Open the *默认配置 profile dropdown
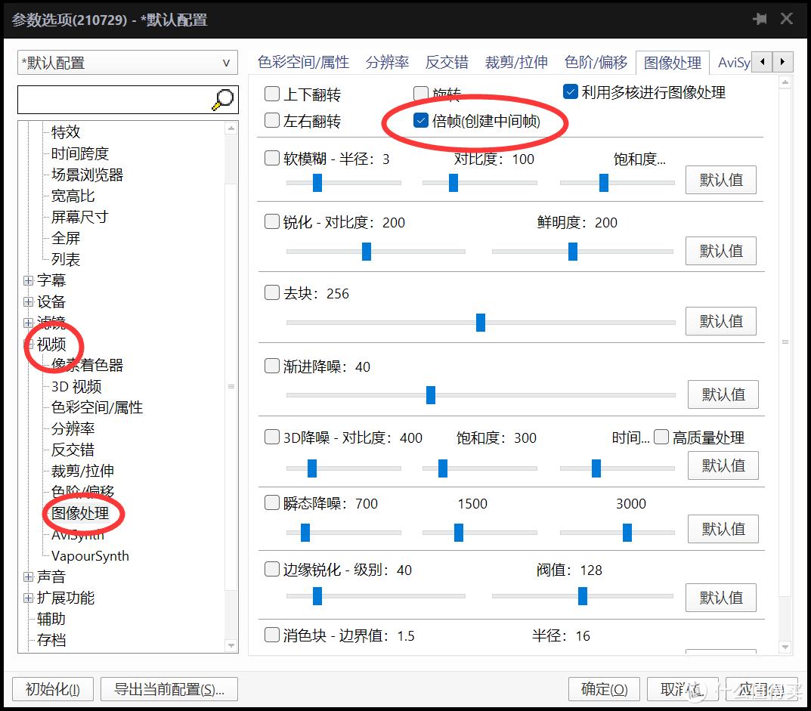The height and width of the screenshot is (711, 811). click(x=226, y=63)
